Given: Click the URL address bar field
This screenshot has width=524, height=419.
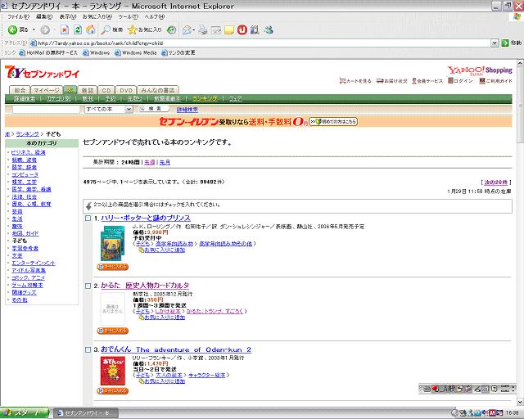Looking at the screenshot, I should click(260, 43).
